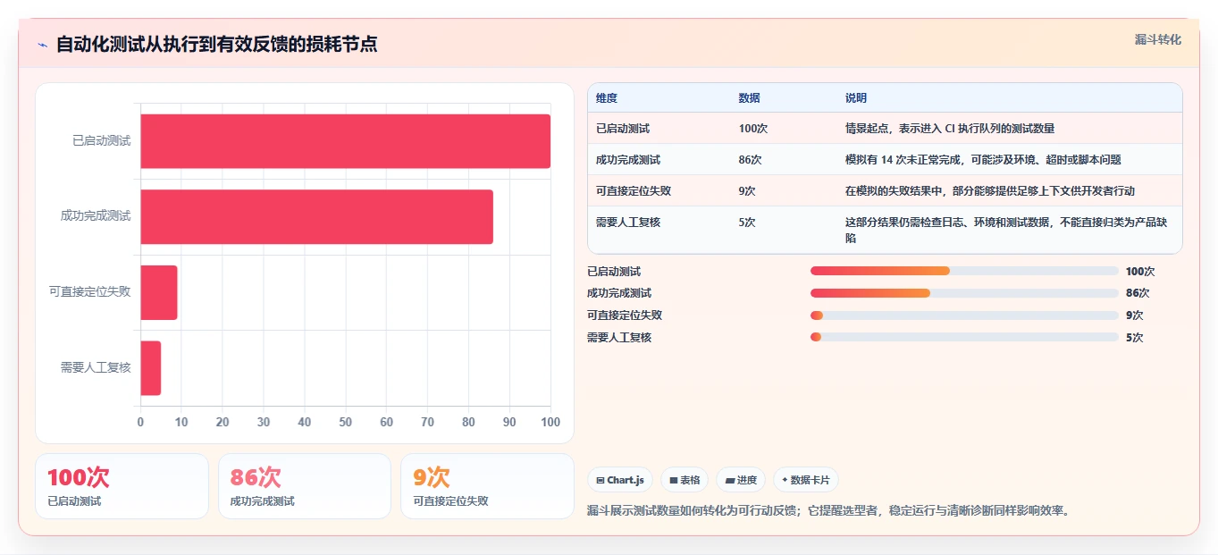Click the 已启动测试 table cell
This screenshot has height=555, width=1218.
click(x=623, y=129)
